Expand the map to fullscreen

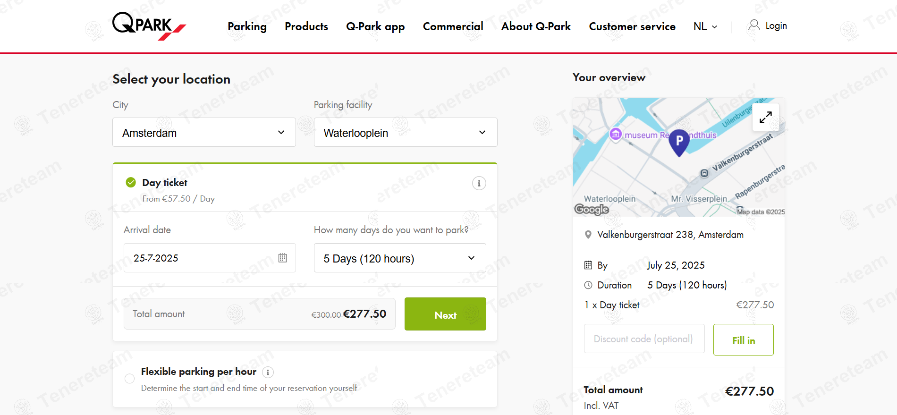point(765,118)
